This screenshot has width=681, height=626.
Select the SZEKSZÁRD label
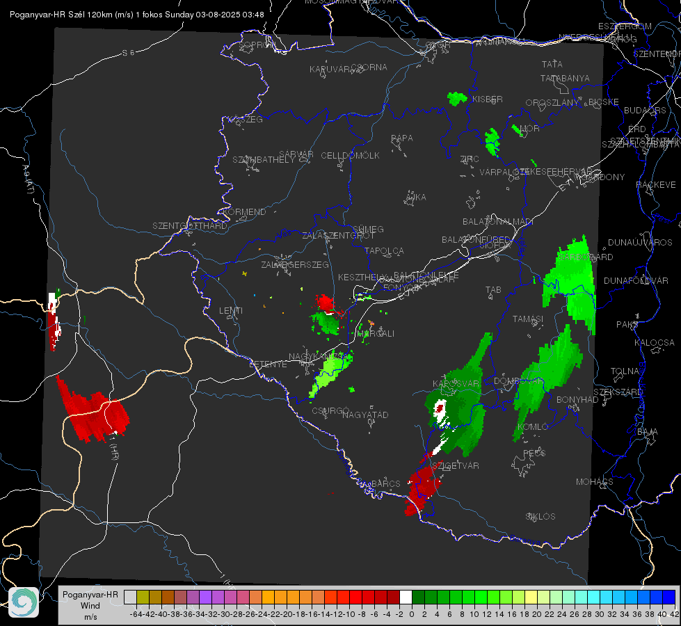618,392
